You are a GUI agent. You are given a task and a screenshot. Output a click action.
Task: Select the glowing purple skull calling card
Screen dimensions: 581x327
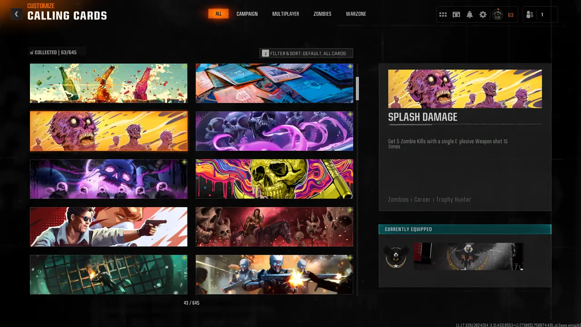(x=108, y=179)
